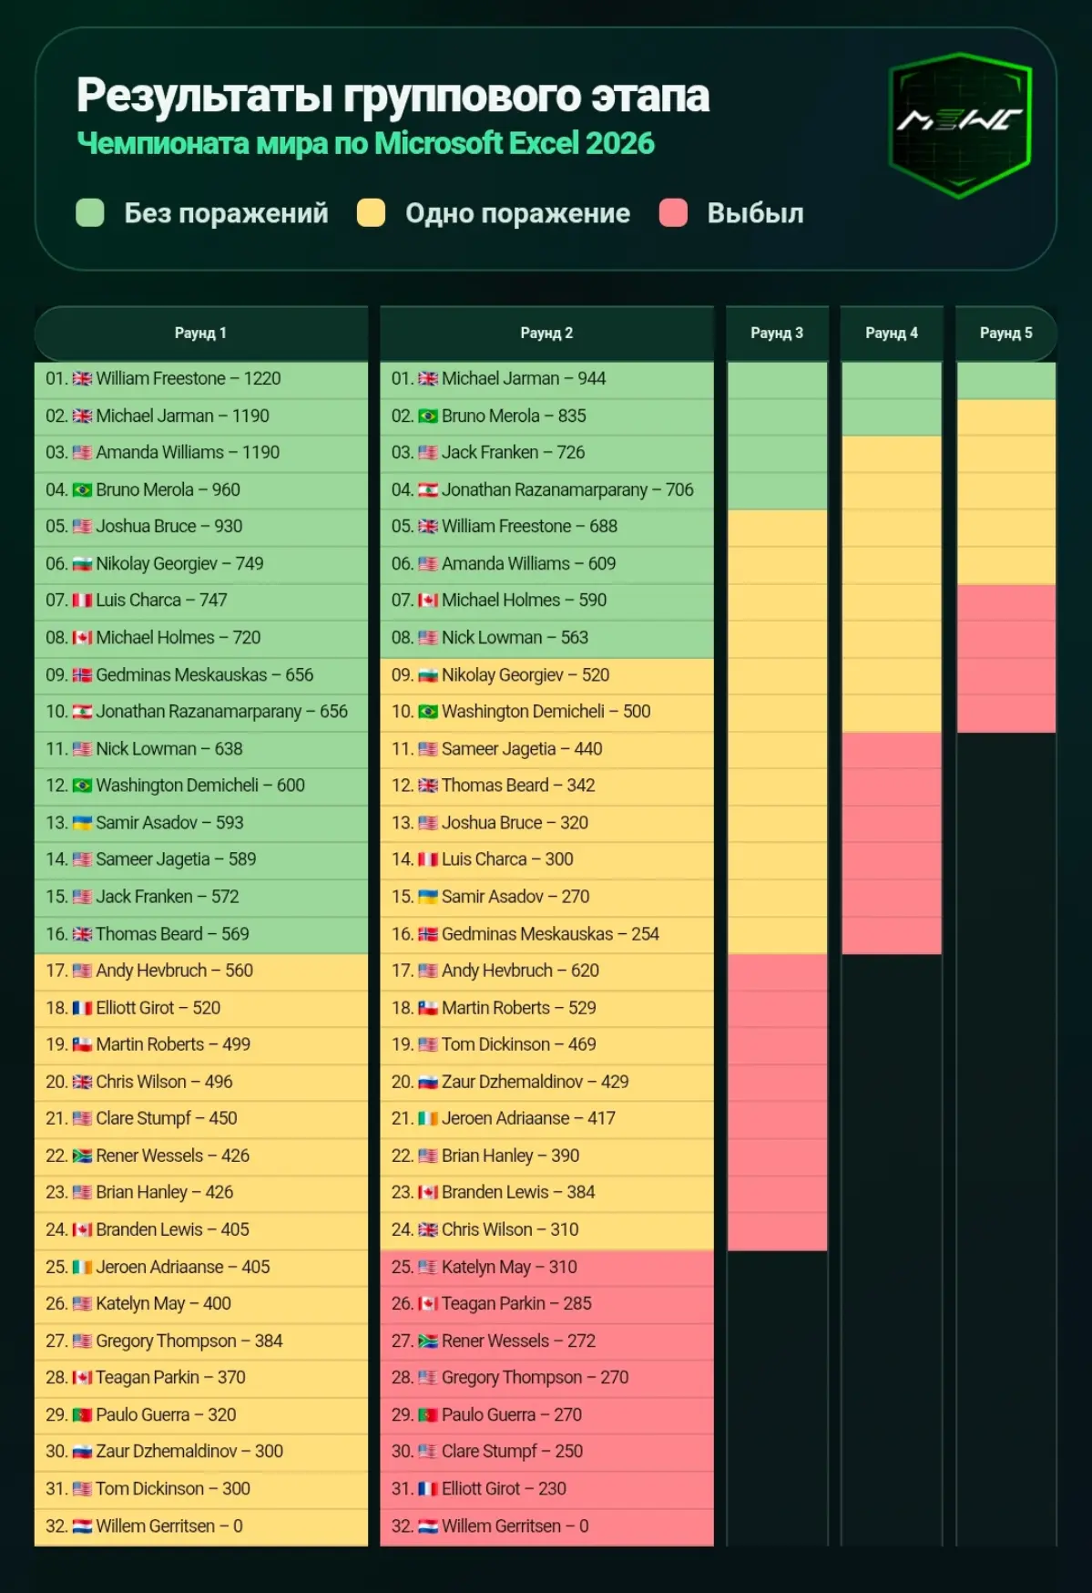Screen dimensions: 1092x1593
Task: Click the flag beside 'Jonathan Razanamarparany – 706'
Action: [x=428, y=490]
